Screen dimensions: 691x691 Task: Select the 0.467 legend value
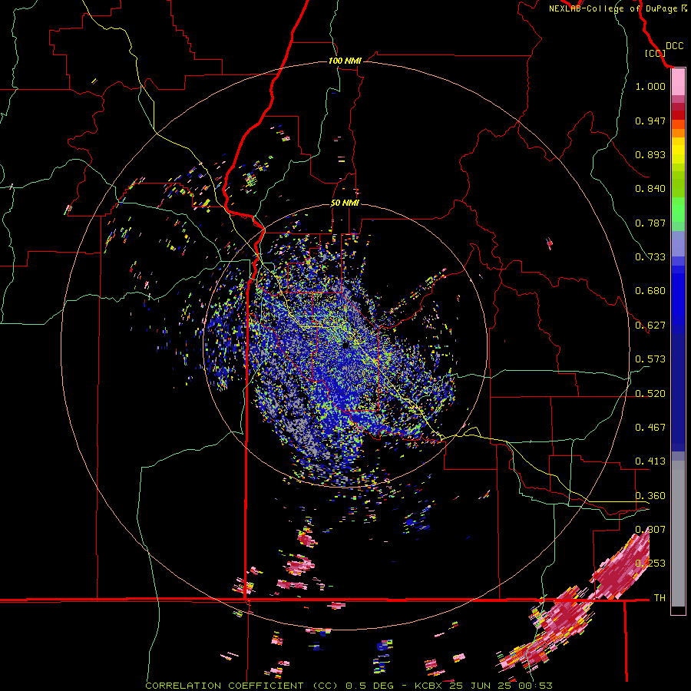tap(650, 428)
